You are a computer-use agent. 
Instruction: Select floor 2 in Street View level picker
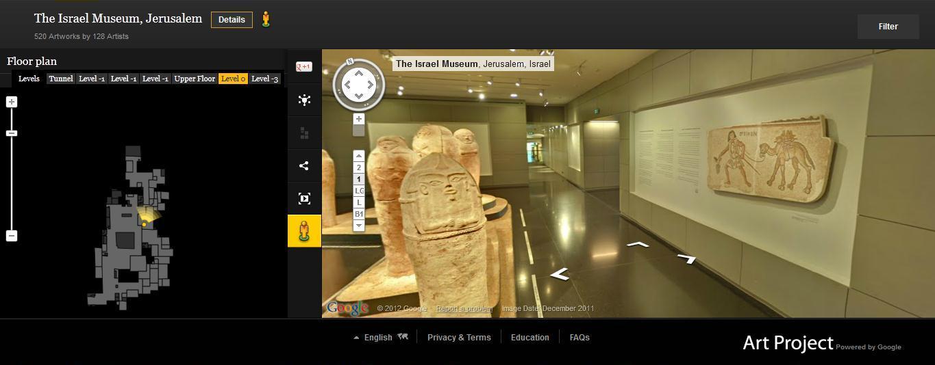[358, 167]
